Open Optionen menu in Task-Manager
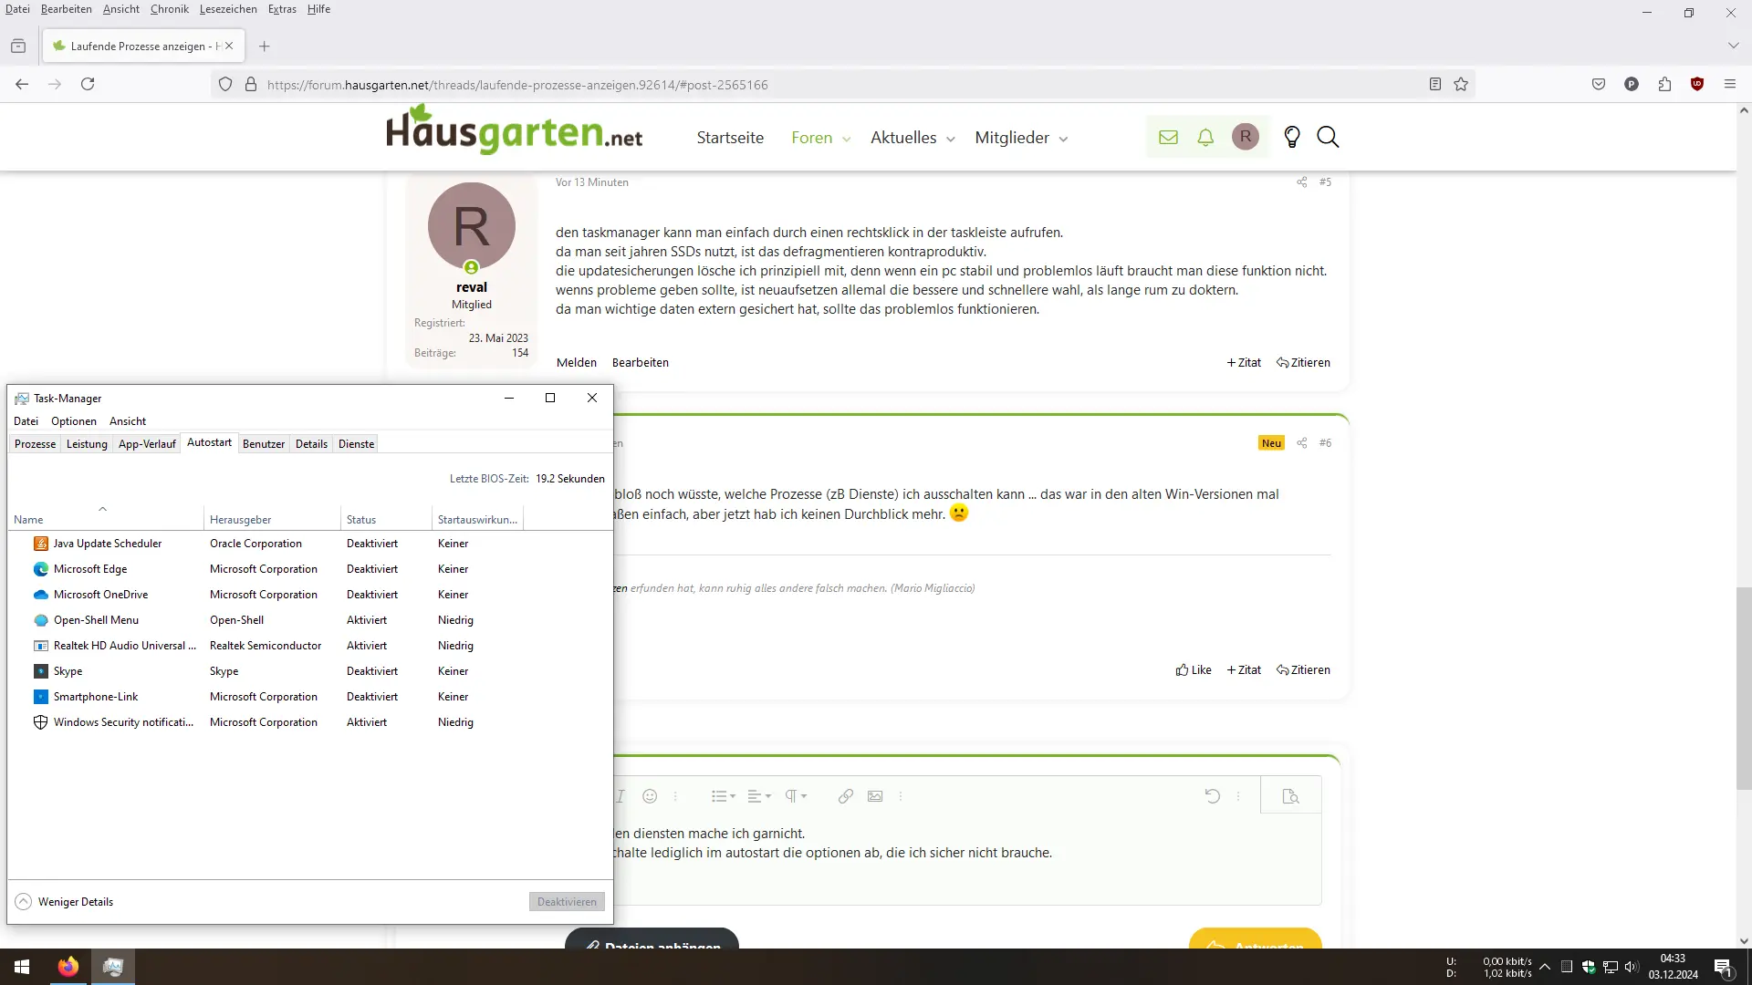The image size is (1752, 985). point(73,421)
